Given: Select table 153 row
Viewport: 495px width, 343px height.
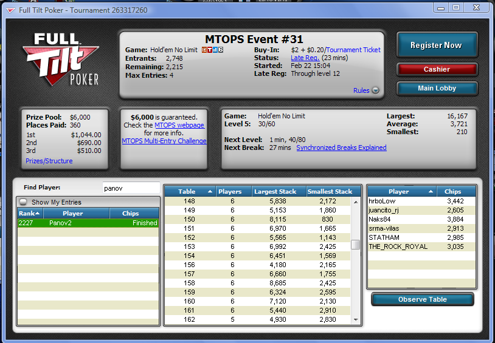Looking at the screenshot, I should click(x=258, y=247).
